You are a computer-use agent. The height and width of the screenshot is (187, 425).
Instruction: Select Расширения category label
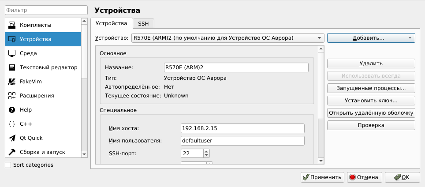tap(37, 96)
